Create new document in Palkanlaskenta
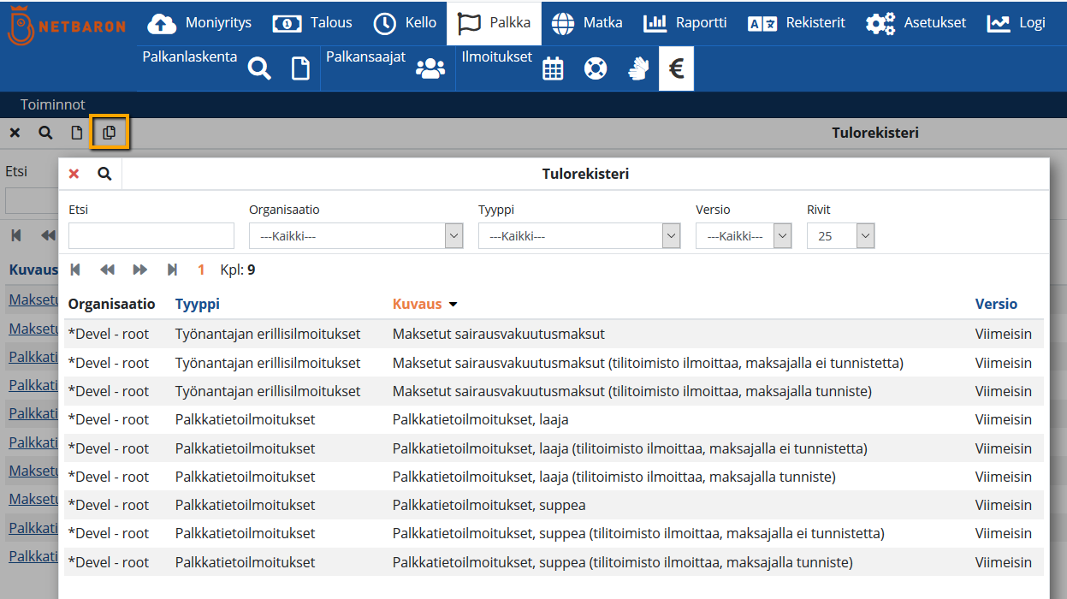The height and width of the screenshot is (599, 1067). click(x=300, y=68)
